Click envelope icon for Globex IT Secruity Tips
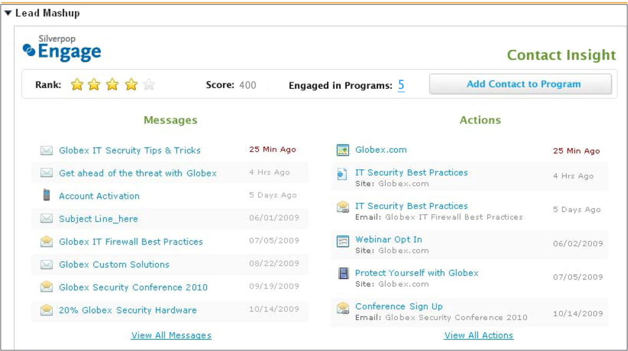Screen dimensions: 628x351 [x=46, y=151]
